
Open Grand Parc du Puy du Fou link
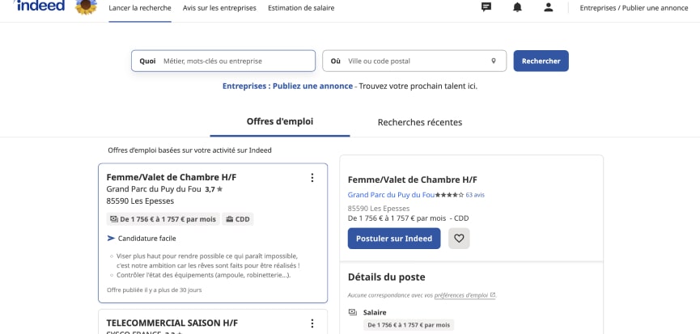(x=391, y=195)
